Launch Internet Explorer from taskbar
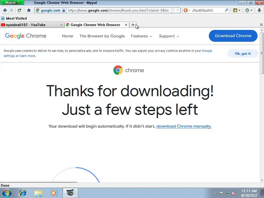 coord(23,193)
